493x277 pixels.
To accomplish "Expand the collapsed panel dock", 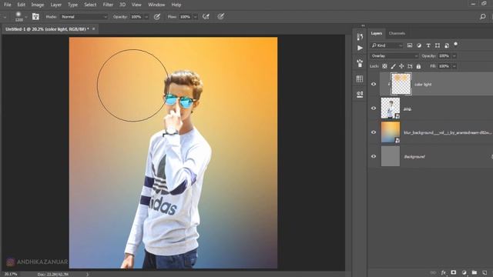I will [x=363, y=25].
